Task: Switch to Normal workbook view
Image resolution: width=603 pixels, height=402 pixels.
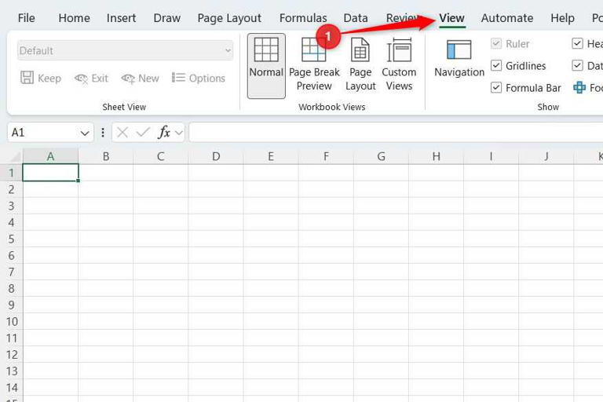Action: 266,66
